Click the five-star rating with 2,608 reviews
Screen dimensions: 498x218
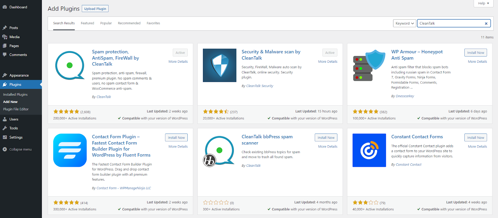coord(66,111)
